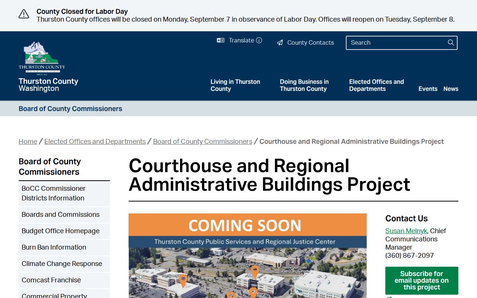Click the warning triangle alert icon
The image size is (477, 298).
tap(24, 14)
